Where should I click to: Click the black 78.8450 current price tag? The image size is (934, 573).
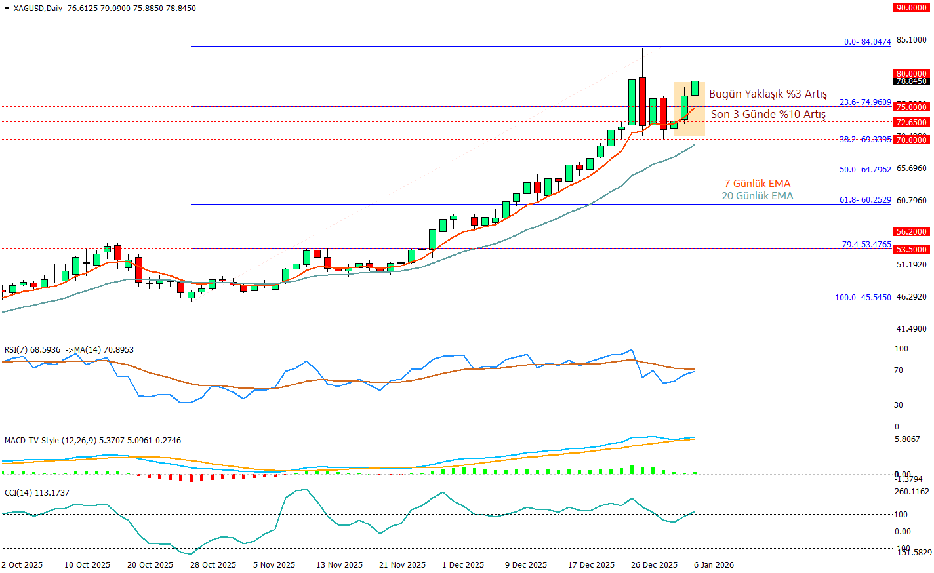pos(911,81)
